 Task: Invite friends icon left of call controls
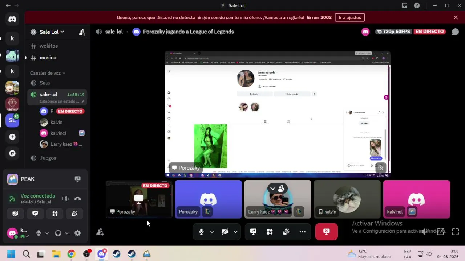100,232
